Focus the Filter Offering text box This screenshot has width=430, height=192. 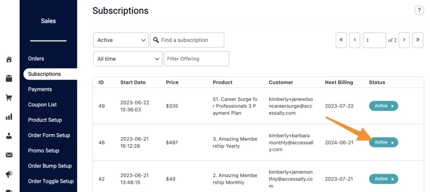(196, 59)
